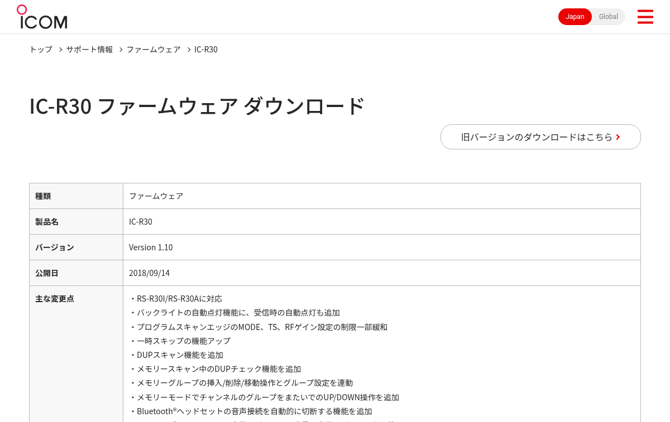This screenshot has width=670, height=422.
Task: Click the メモリーグループの挿入/削除 line
Action: [x=241, y=383]
